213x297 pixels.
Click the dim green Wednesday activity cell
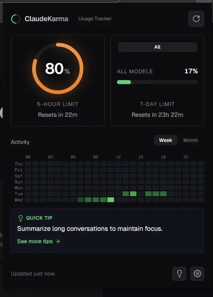pyautogui.click(x=81, y=200)
